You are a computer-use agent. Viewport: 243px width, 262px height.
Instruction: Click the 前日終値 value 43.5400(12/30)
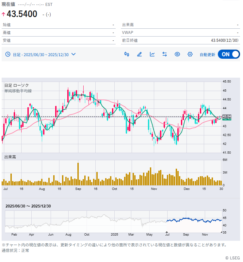[225, 40]
